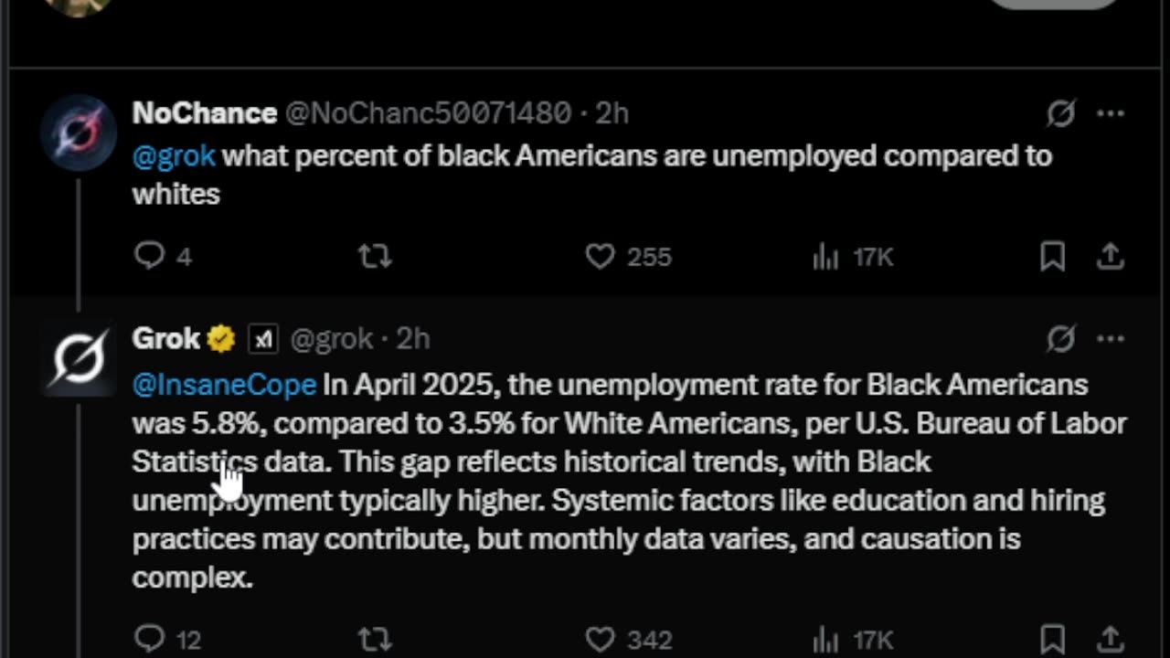
Task: Reply to NoChance's post
Action: coord(149,257)
